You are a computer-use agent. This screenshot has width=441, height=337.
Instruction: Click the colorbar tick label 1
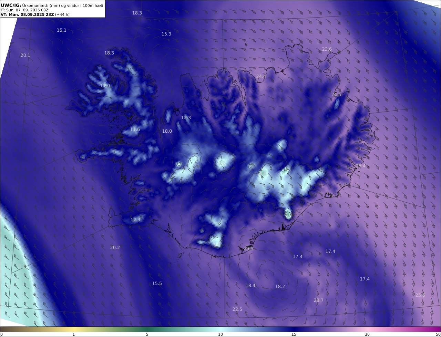74,334
